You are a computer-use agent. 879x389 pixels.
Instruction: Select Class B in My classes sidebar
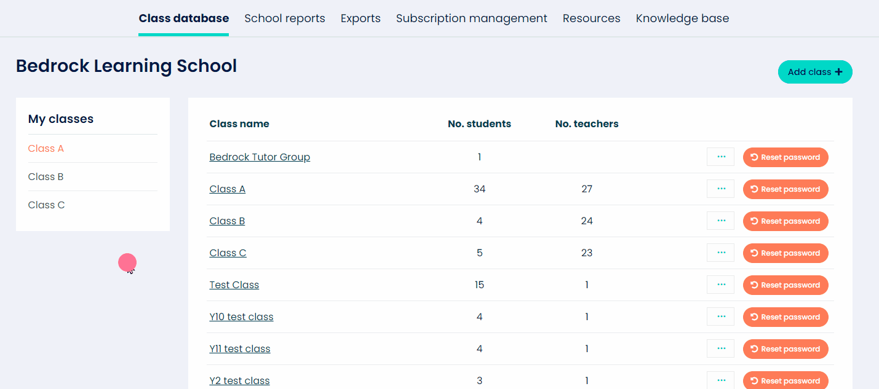pyautogui.click(x=46, y=176)
